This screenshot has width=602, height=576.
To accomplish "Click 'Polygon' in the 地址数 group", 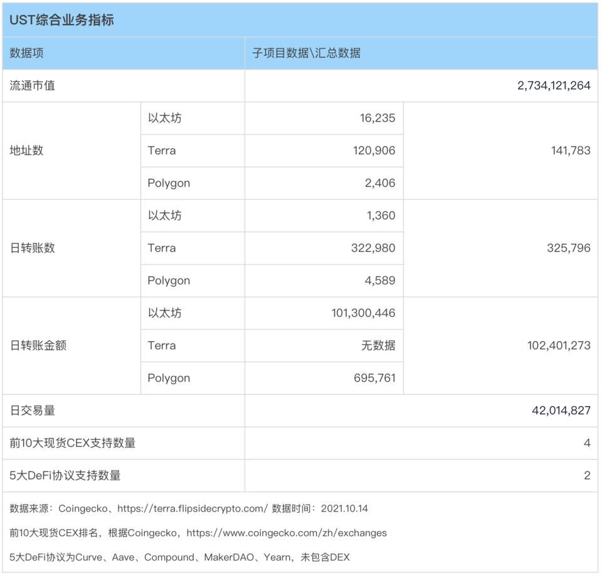I will click(169, 183).
